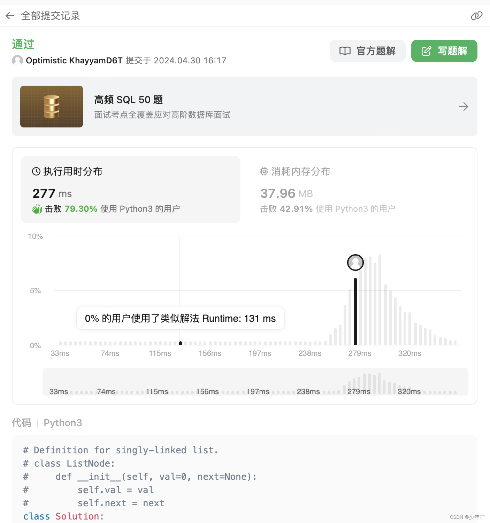Image resolution: width=490 pixels, height=523 pixels.
Task: Follow the right arrow on the SQL 50 card
Action: (463, 107)
